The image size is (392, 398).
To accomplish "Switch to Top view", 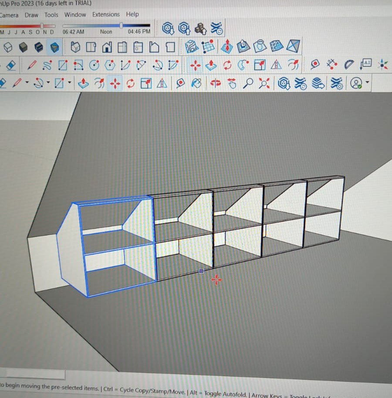I will pos(91,47).
